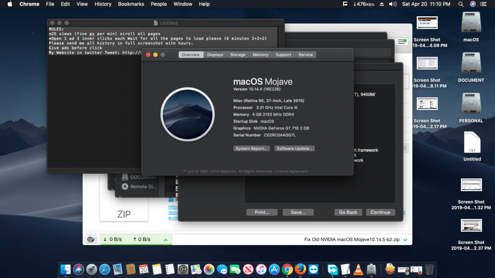Screen dimensions: 495x278
Task: Open Reminders app in dock
Action: 169,270
